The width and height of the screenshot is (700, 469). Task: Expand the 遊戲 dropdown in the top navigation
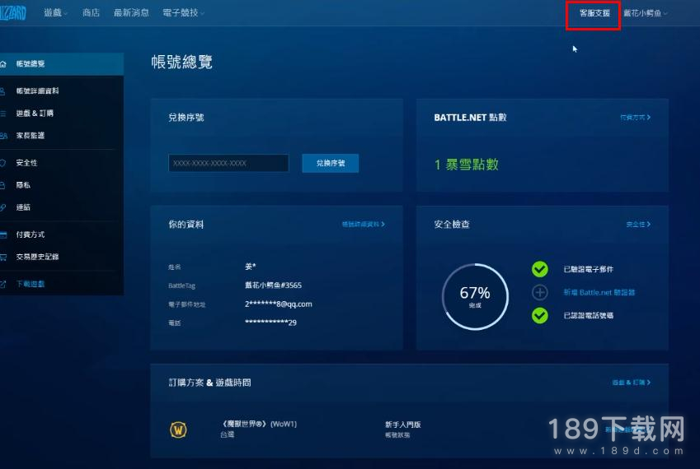56,13
